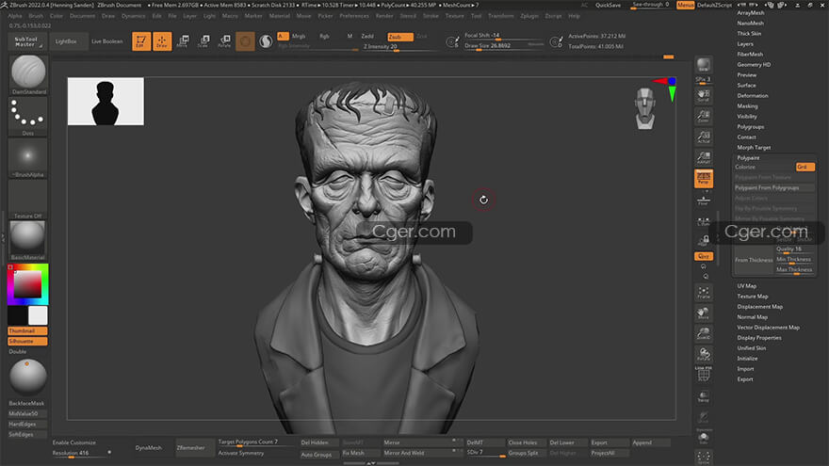Click the Floor grid icon
This screenshot has height=466, width=829.
(703, 201)
